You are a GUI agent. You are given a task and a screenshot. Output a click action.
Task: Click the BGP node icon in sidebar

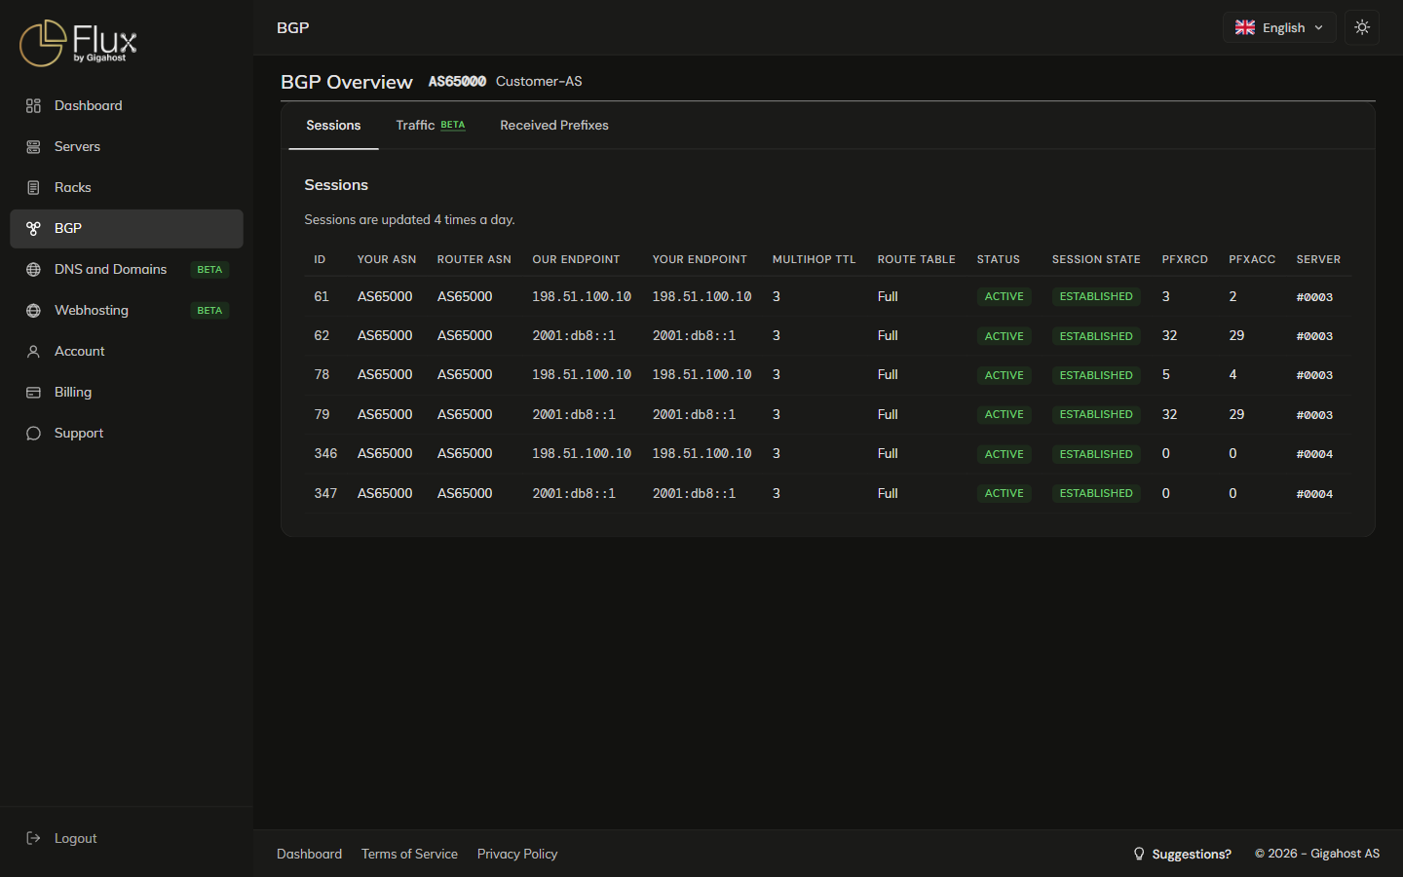point(33,228)
